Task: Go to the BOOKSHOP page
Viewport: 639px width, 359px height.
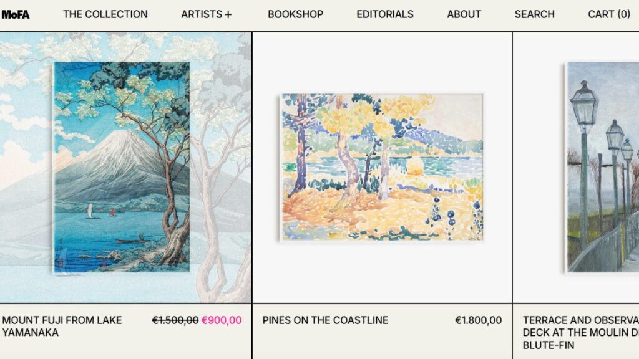Action: click(295, 14)
